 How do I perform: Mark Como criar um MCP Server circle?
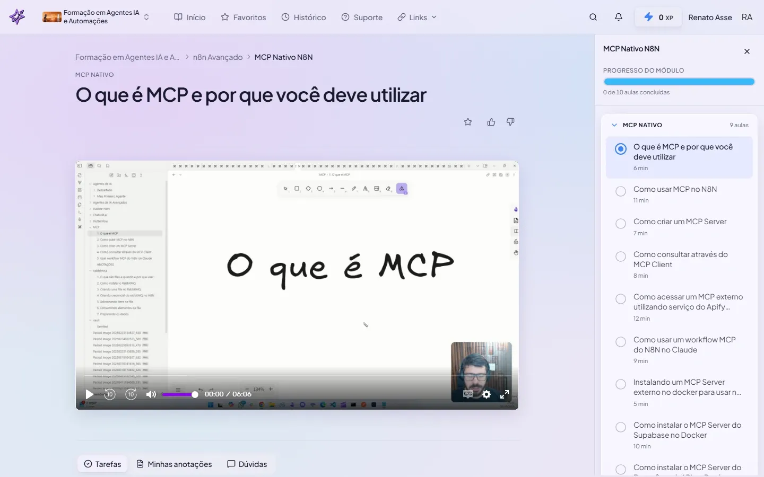[x=621, y=224]
